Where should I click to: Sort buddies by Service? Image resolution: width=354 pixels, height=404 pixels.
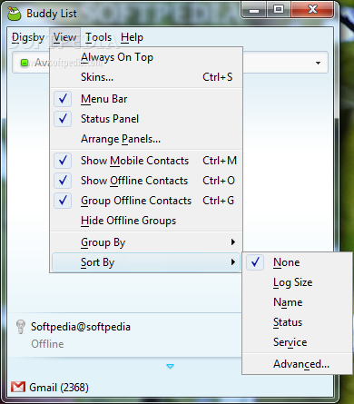(x=297, y=342)
